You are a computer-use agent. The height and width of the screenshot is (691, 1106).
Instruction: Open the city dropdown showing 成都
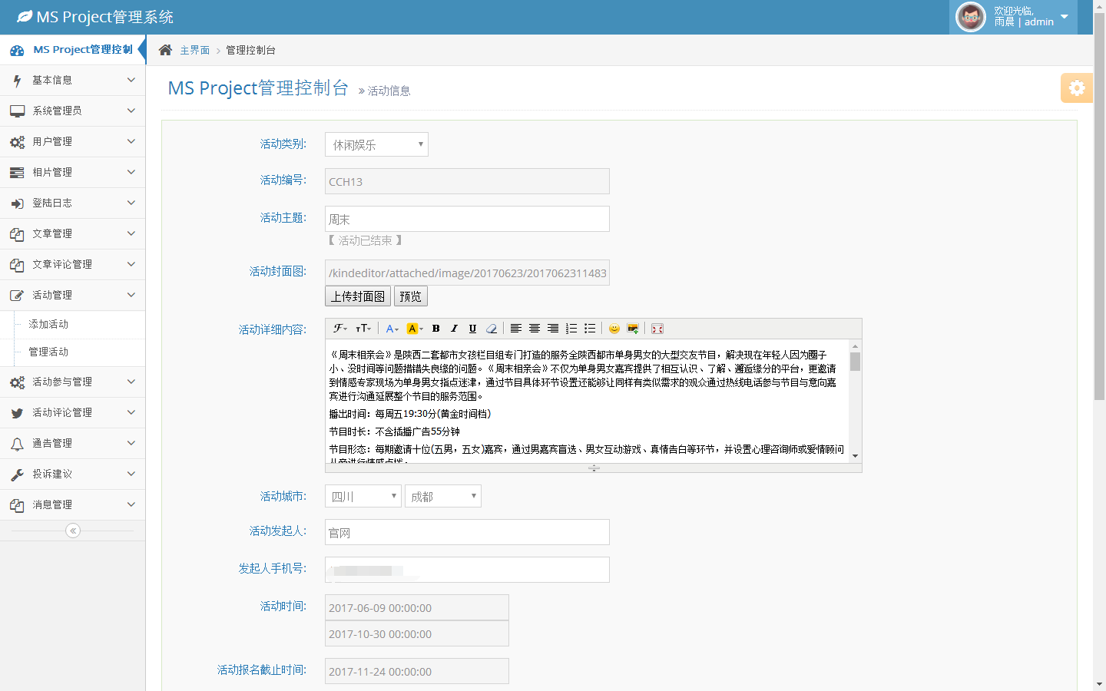[x=442, y=496]
